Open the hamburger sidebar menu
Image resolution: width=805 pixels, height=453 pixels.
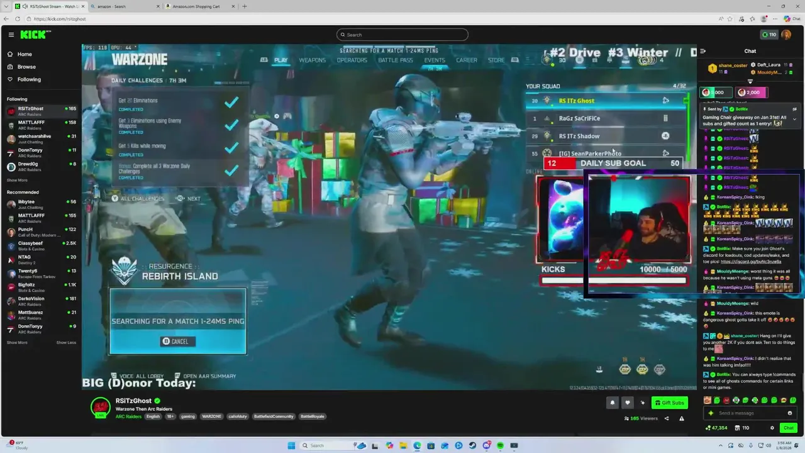coord(11,35)
